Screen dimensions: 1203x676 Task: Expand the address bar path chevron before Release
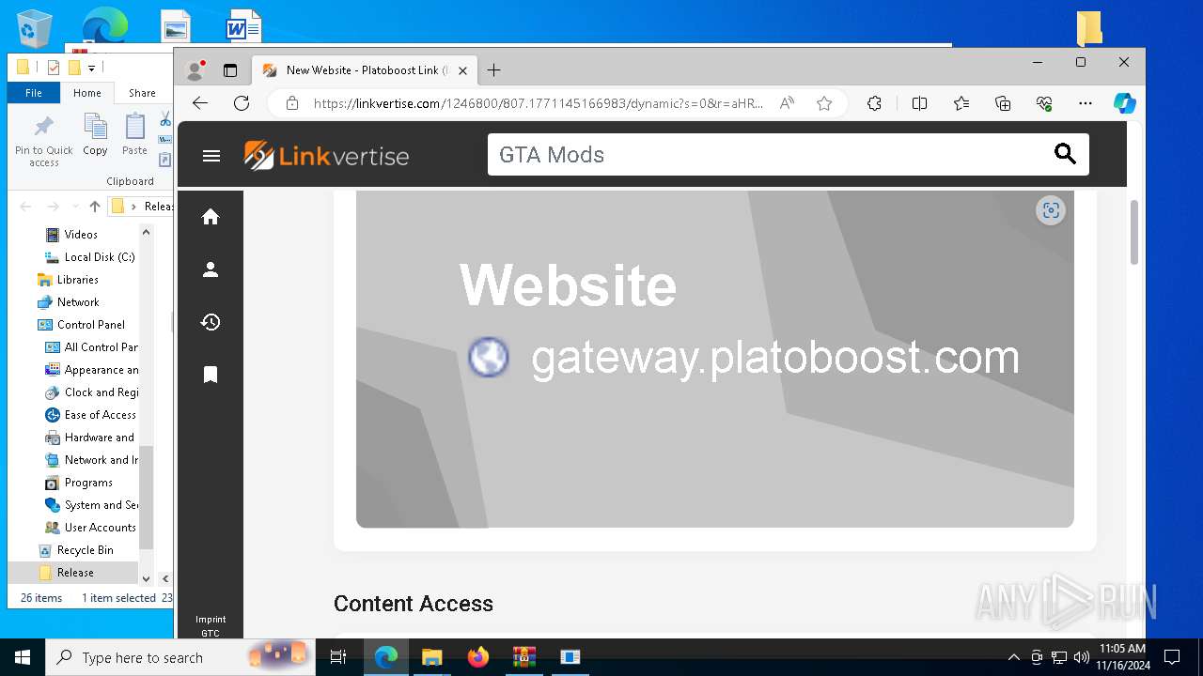(133, 207)
